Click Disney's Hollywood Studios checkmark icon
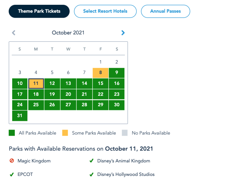225x182 pixels. tap(92, 175)
